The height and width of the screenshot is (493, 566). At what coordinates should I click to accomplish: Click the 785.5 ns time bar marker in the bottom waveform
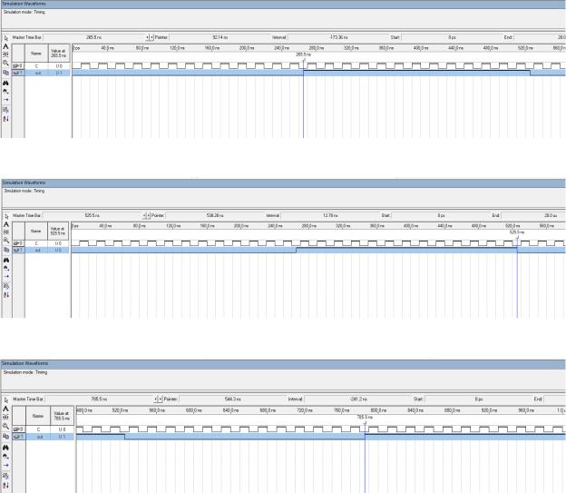(x=365, y=417)
